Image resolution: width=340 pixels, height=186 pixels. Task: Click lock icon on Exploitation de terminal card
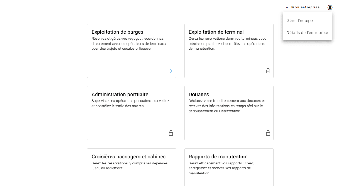tap(268, 71)
